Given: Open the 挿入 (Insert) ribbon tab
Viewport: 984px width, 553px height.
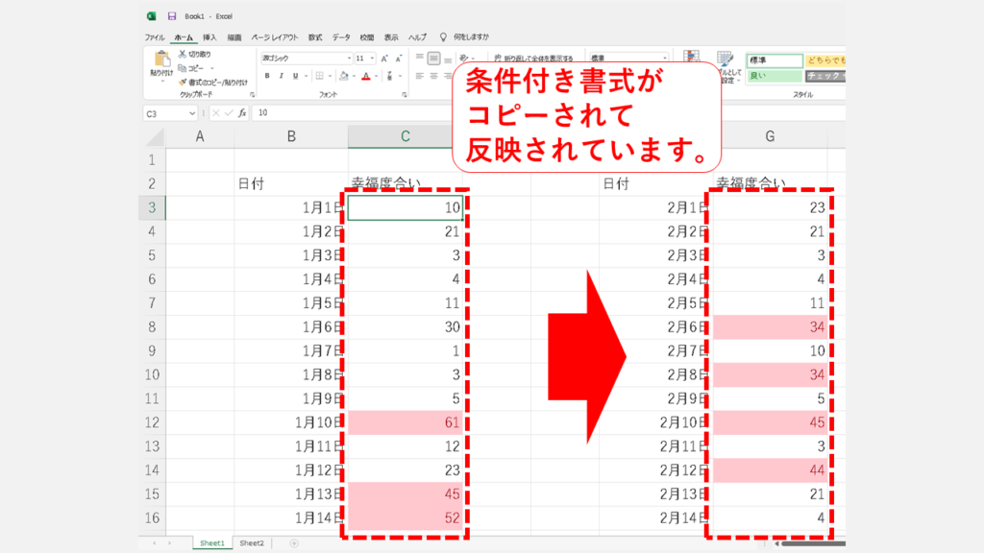Looking at the screenshot, I should tap(209, 36).
